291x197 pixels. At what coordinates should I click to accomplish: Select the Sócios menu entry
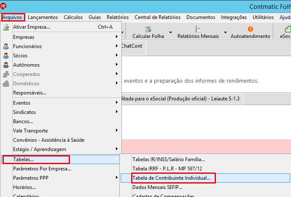tap(61, 56)
